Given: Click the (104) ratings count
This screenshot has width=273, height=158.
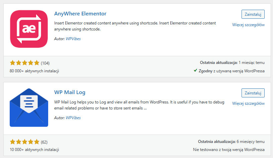Looking at the screenshot, I should click(x=45, y=63).
